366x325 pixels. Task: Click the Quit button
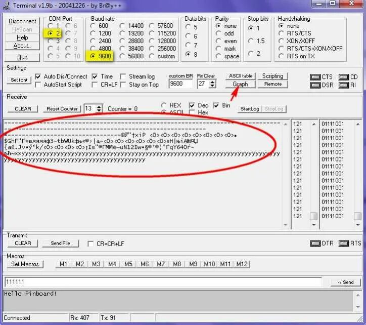(22, 57)
